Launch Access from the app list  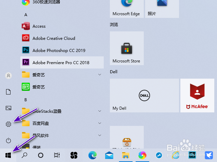62,26
